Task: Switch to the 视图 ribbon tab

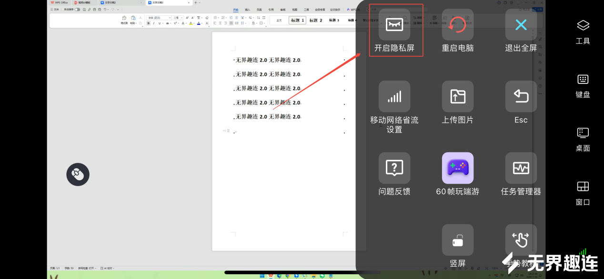Action: 294,10
